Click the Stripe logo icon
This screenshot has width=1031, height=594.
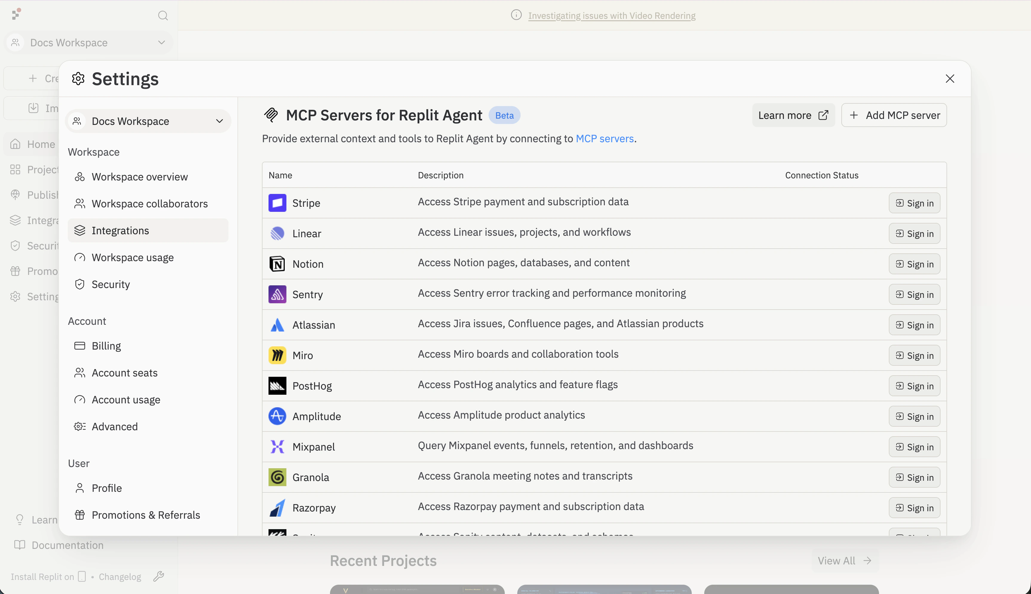(277, 203)
